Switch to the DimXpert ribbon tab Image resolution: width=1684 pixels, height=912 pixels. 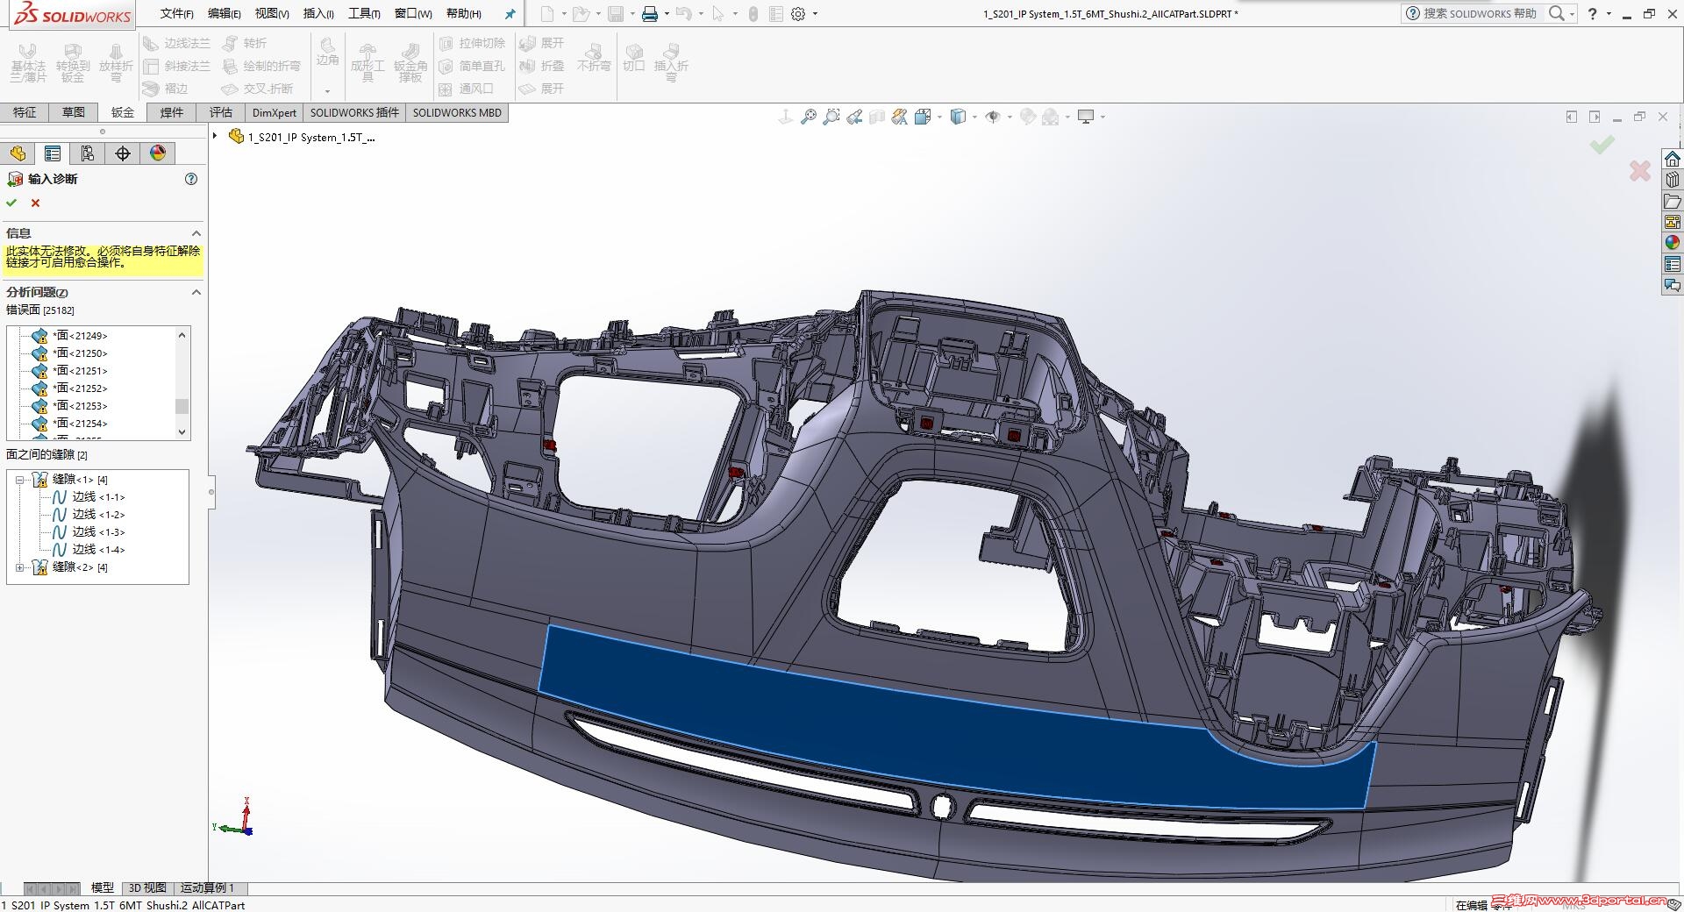(x=275, y=112)
